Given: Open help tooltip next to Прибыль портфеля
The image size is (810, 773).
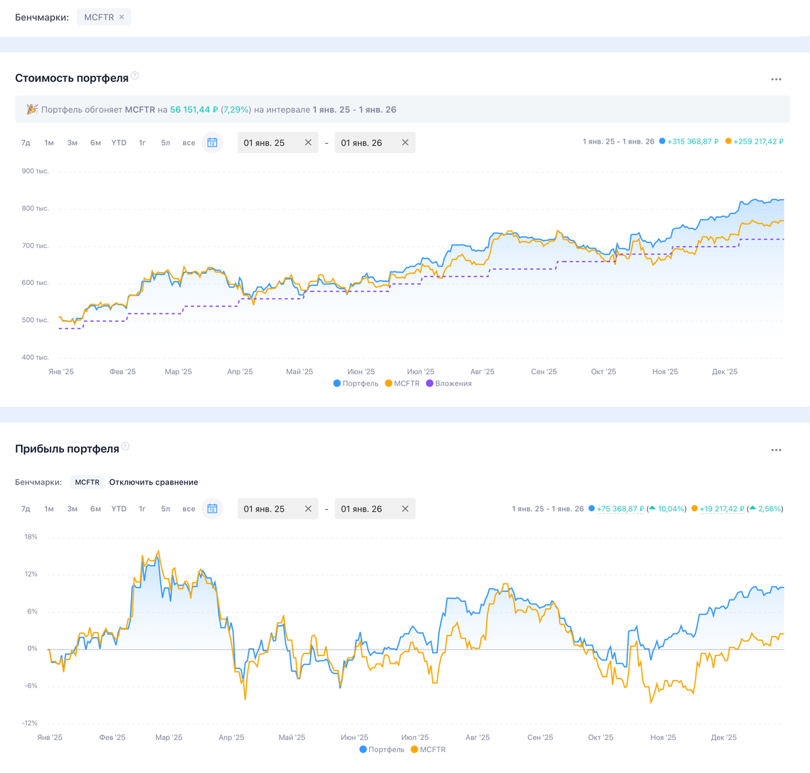Looking at the screenshot, I should click(x=126, y=446).
